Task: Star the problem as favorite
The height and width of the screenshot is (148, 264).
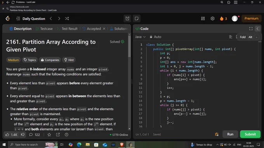Action: click(49, 134)
